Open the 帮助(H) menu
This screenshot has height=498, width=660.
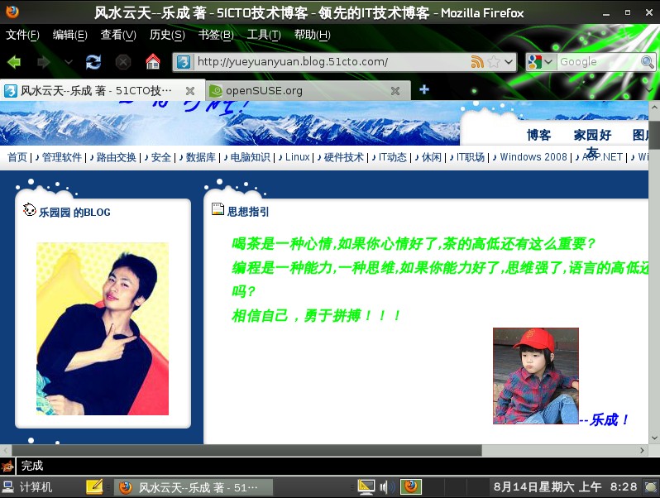click(x=313, y=35)
